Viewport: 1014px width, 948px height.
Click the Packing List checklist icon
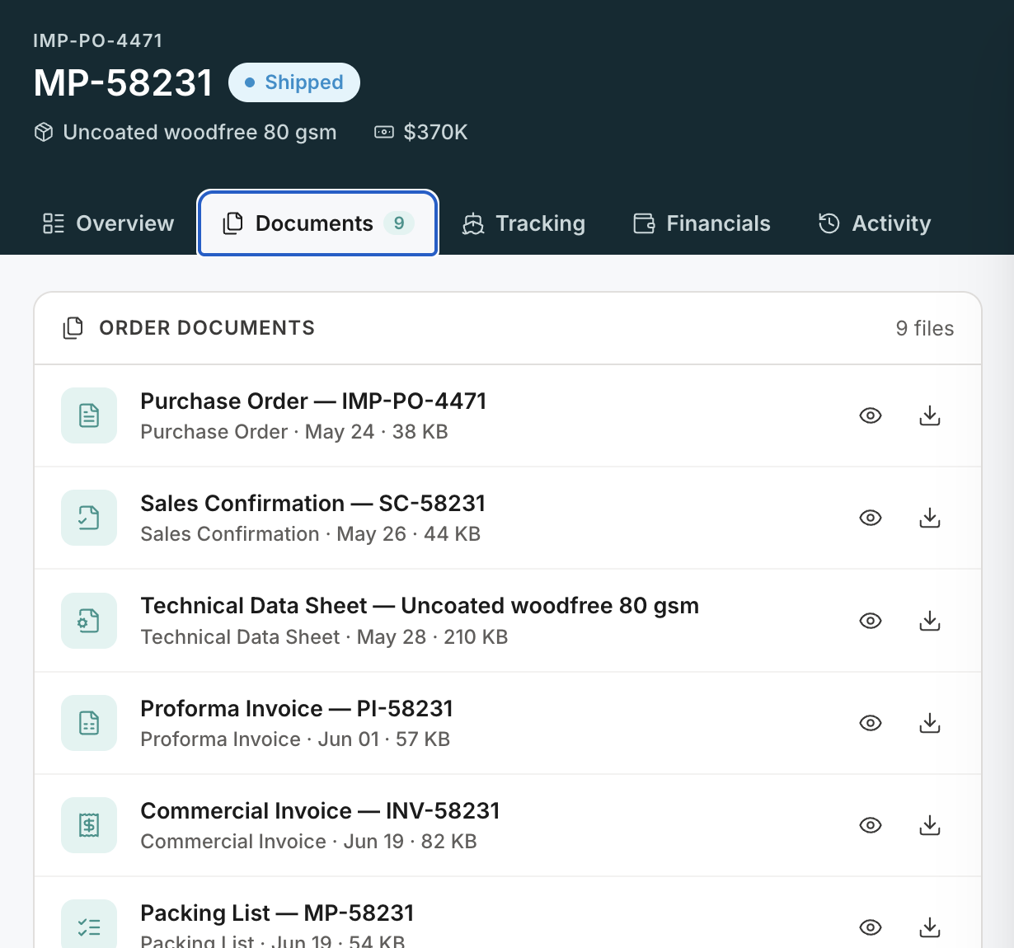click(x=89, y=924)
